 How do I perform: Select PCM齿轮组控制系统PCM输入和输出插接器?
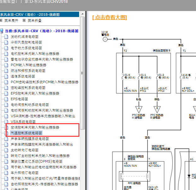(44, 82)
